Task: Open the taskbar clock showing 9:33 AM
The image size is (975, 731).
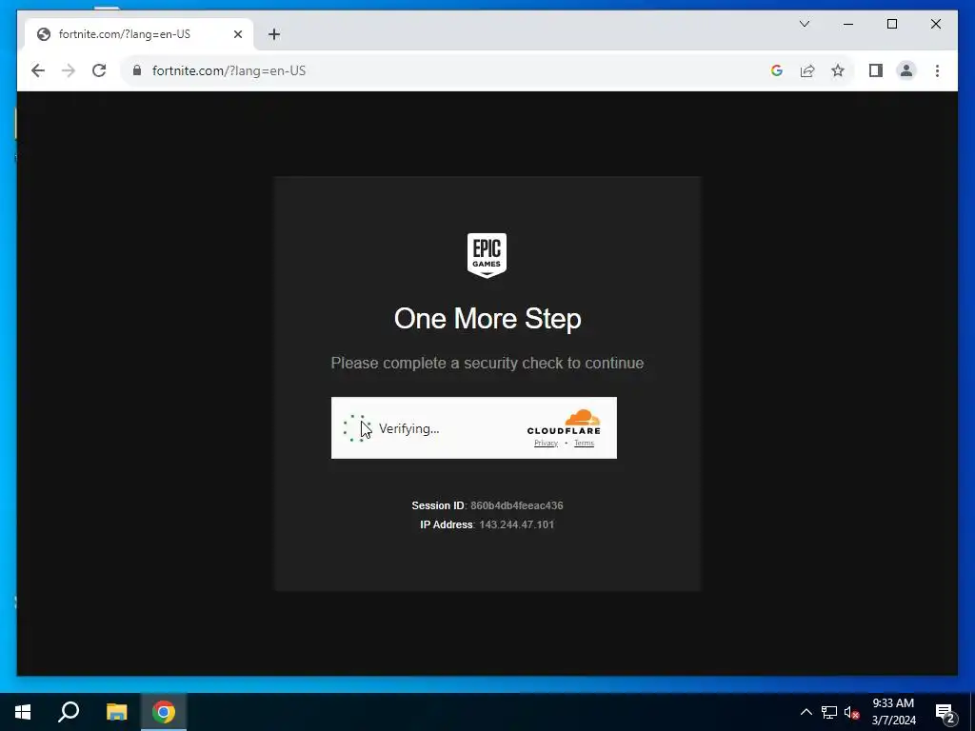Action: [893, 712]
